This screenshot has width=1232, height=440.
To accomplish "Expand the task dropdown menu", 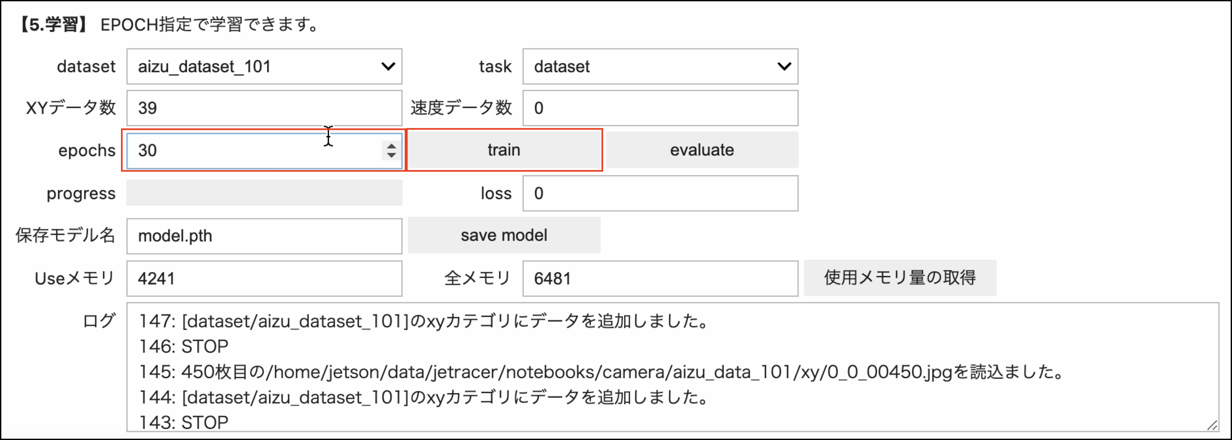I will tap(660, 66).
